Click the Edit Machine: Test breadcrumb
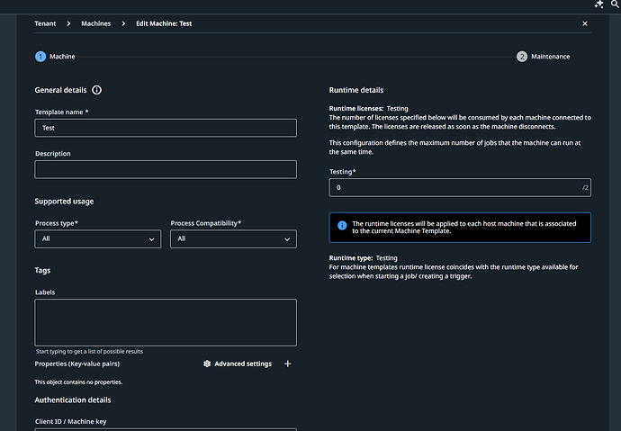 (163, 23)
